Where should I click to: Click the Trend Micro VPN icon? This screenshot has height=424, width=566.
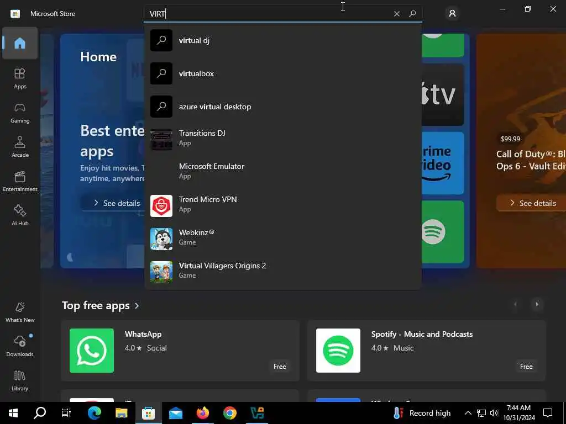point(161,206)
